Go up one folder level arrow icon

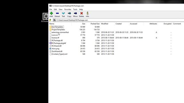pos(50,20)
